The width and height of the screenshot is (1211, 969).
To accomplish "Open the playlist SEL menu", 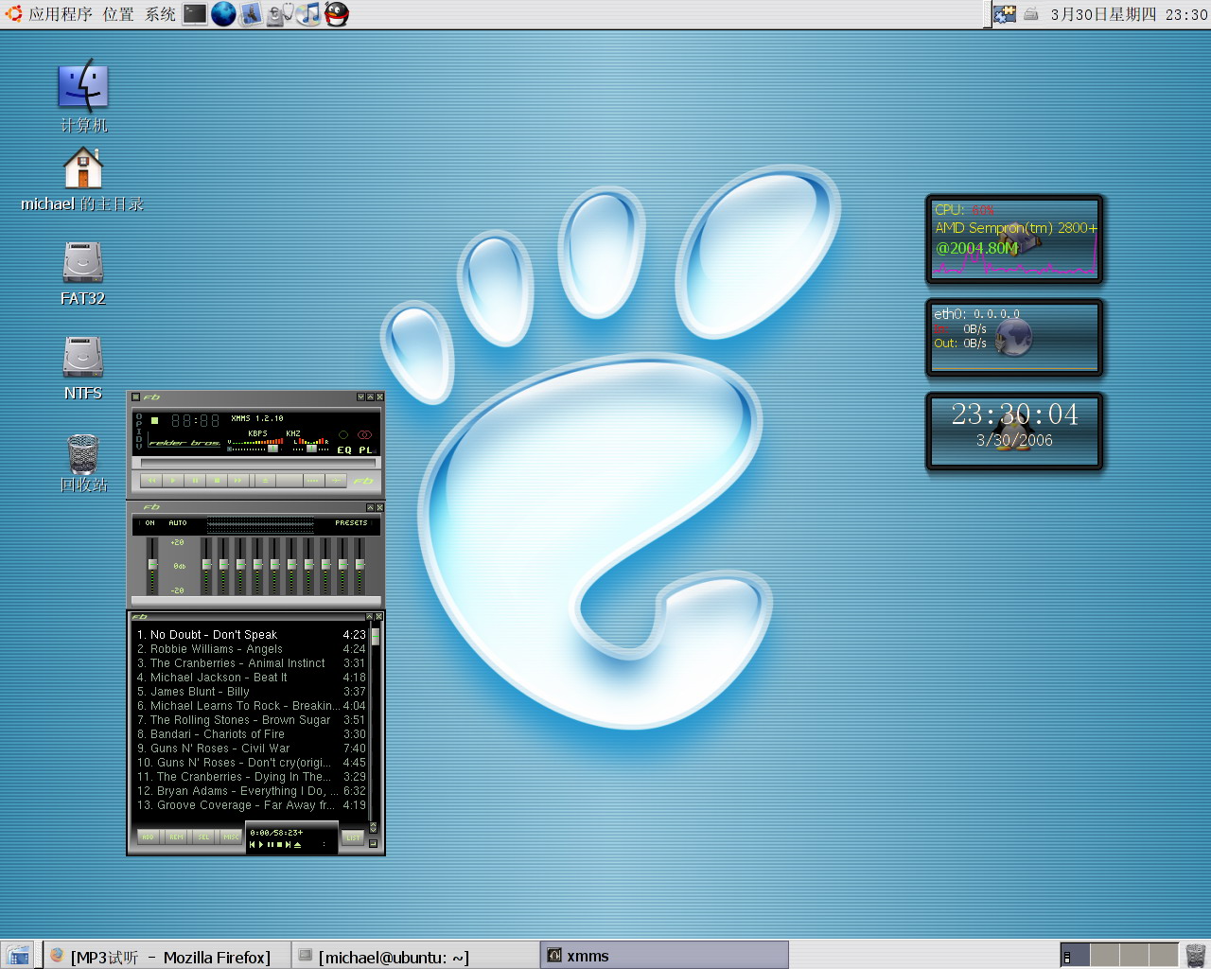I will [x=203, y=837].
